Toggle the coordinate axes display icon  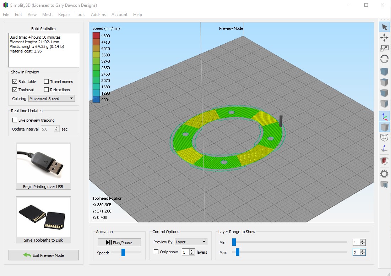point(384,116)
